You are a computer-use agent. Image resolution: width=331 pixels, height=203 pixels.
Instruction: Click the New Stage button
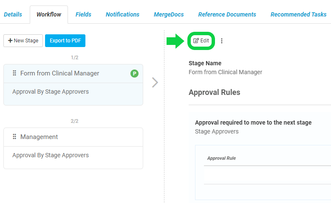pyautogui.click(x=23, y=41)
